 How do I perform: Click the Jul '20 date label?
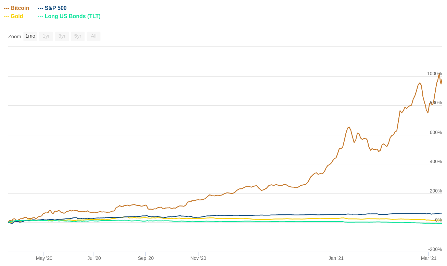94,258
